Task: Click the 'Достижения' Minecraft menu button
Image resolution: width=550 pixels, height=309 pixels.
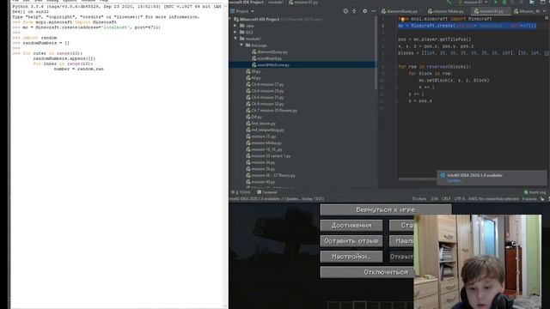Action: [351, 225]
